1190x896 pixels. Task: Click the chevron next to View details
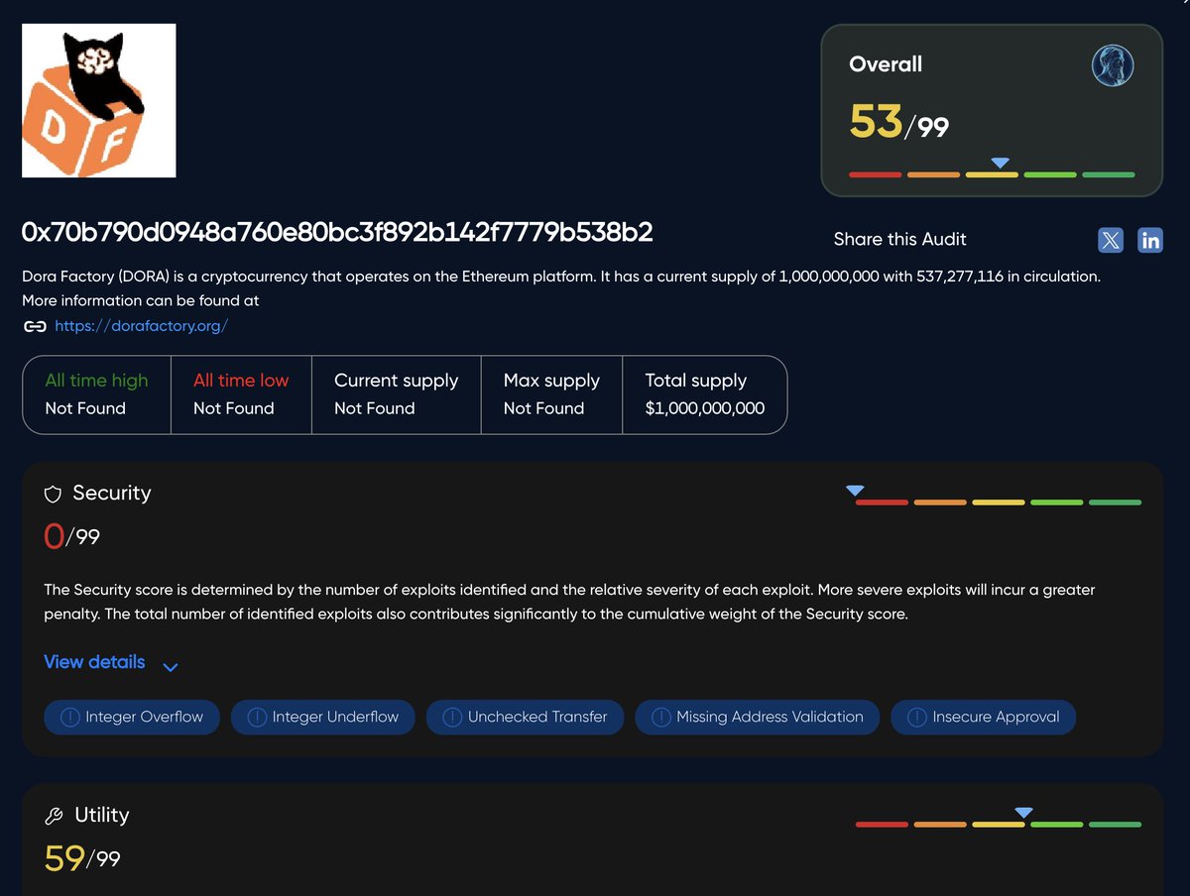(170, 665)
